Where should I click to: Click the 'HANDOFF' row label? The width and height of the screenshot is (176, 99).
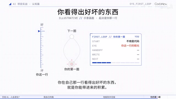[x=97, y=50]
